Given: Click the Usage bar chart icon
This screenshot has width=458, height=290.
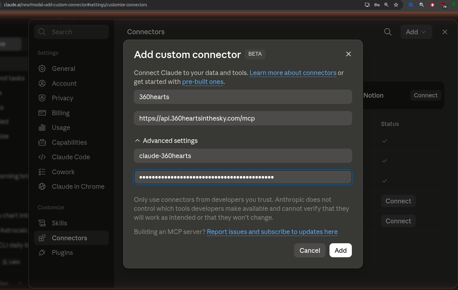Looking at the screenshot, I should [42, 127].
